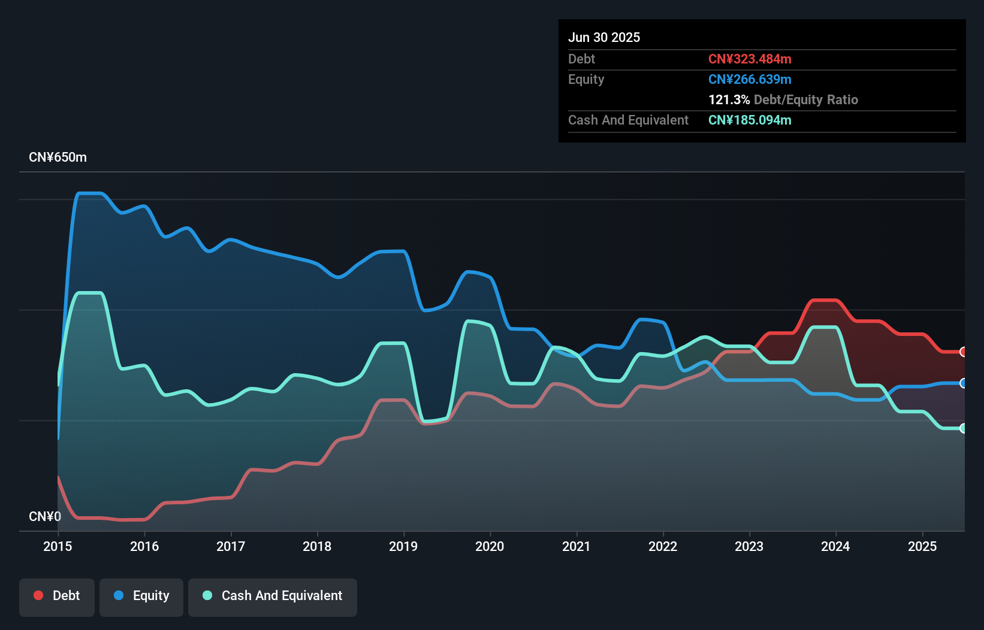Click the CN¥650m axis maximum label

58,157
